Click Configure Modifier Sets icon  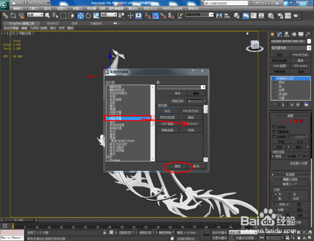point(306,104)
